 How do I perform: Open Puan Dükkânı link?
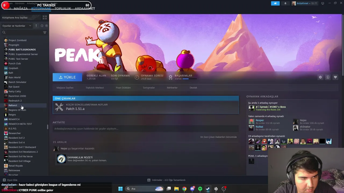pyautogui.click(x=123, y=88)
